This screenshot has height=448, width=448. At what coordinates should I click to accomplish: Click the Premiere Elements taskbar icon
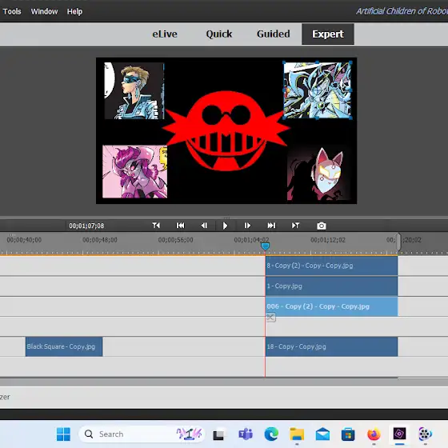399,434
